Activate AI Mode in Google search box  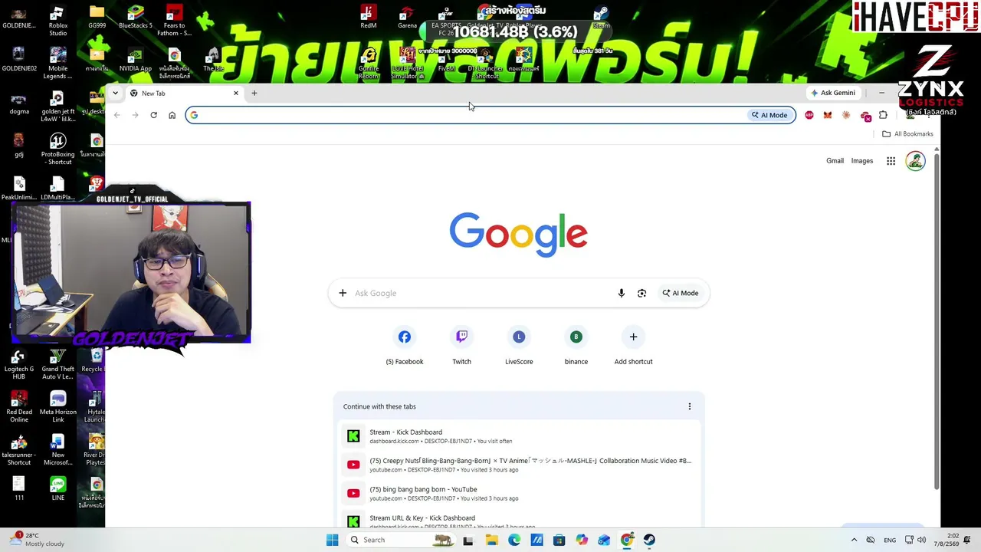point(681,293)
